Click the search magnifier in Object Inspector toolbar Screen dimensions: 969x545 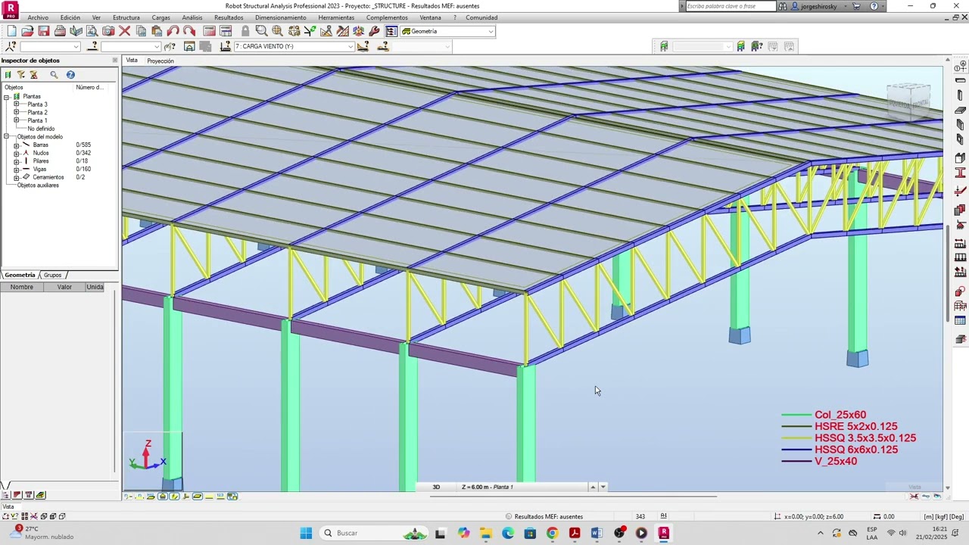coord(54,74)
